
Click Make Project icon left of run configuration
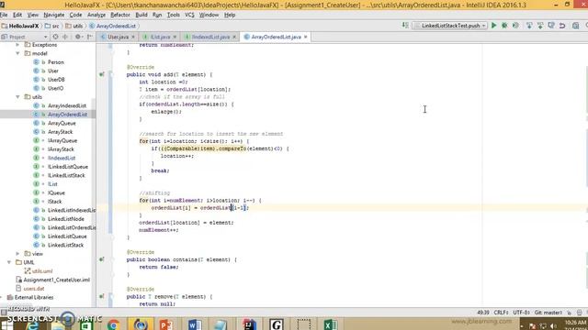(x=405, y=26)
